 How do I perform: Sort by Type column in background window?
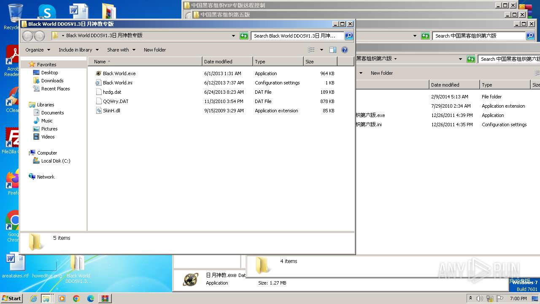point(505,85)
